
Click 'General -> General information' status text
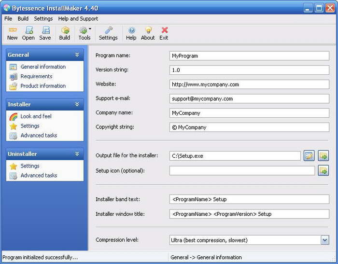[206, 258]
